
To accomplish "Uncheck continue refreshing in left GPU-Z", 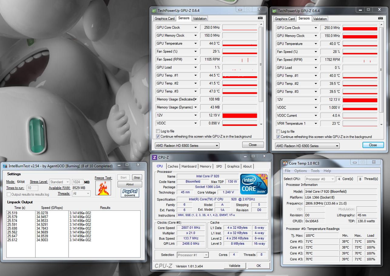I will (158, 136).
